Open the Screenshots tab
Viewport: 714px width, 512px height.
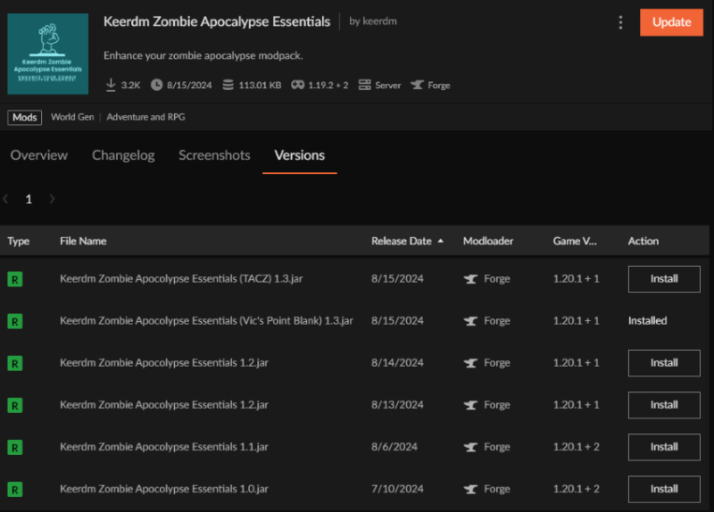click(214, 155)
